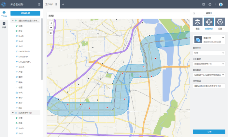Image resolution: width=228 pixels, height=137 pixels.
Task: Select the 空间分析 spatial analysis icon
Action: pyautogui.click(x=208, y=22)
